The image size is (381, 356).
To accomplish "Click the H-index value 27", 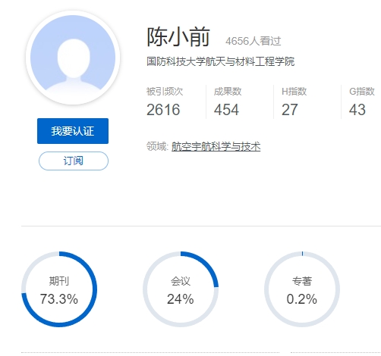I will 290,110.
